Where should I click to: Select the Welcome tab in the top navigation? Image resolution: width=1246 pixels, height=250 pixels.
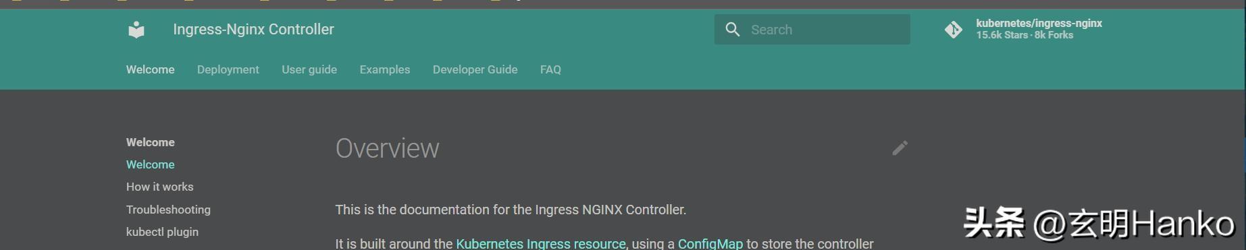tap(150, 69)
